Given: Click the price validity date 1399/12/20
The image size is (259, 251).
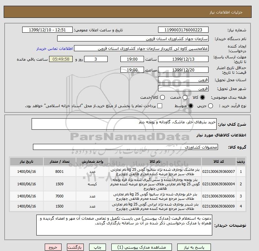Looking at the screenshot, I should 183,70.
